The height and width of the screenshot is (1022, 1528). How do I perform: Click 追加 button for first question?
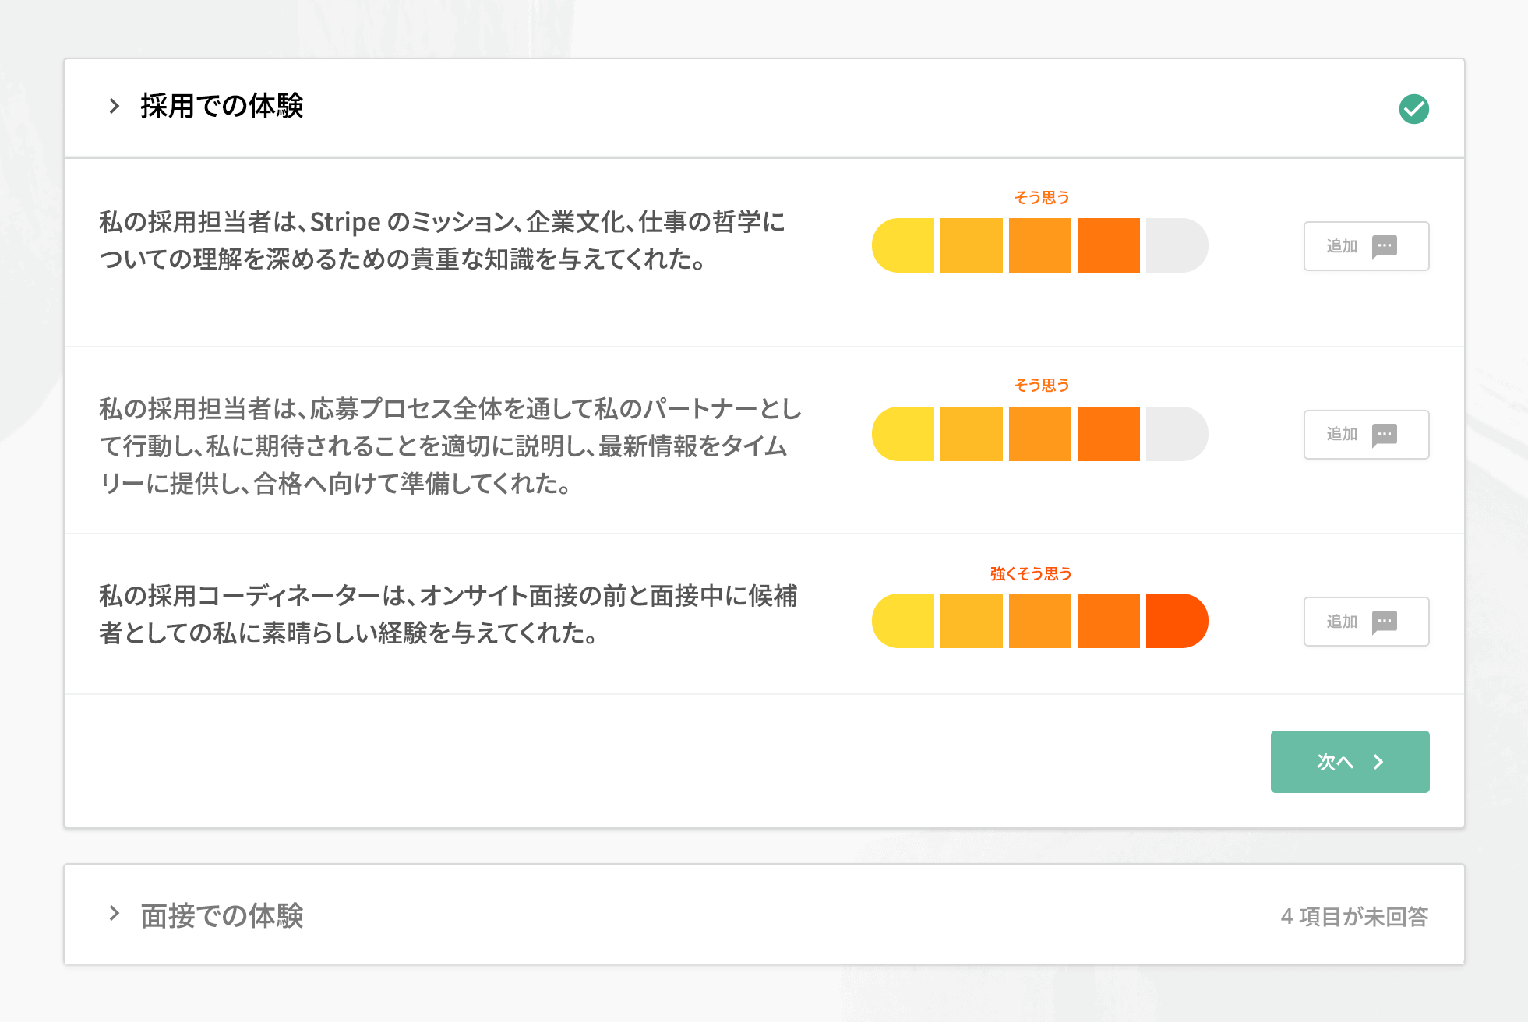[1367, 246]
